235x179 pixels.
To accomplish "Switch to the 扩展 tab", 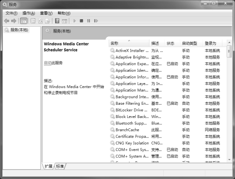I will click(49, 166).
